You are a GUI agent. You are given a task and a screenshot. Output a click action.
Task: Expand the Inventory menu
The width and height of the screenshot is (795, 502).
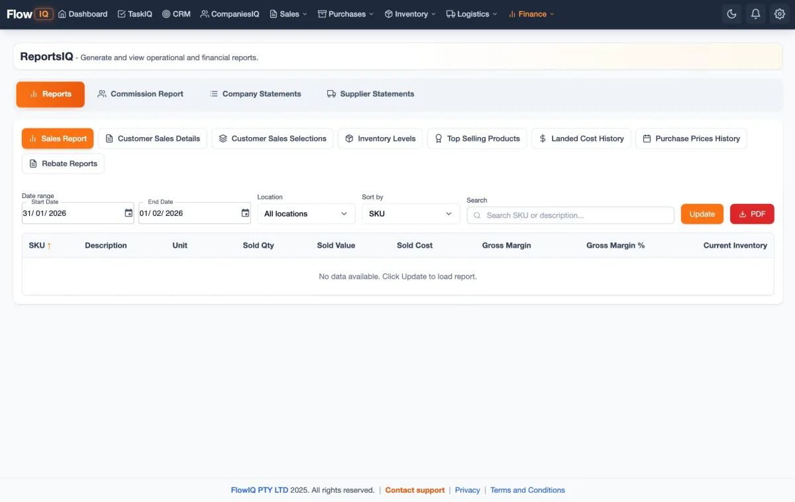point(410,14)
